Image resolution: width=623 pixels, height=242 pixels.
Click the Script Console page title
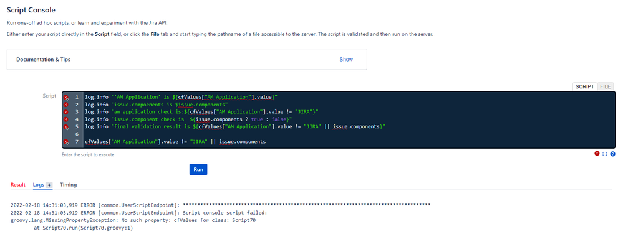pos(31,10)
